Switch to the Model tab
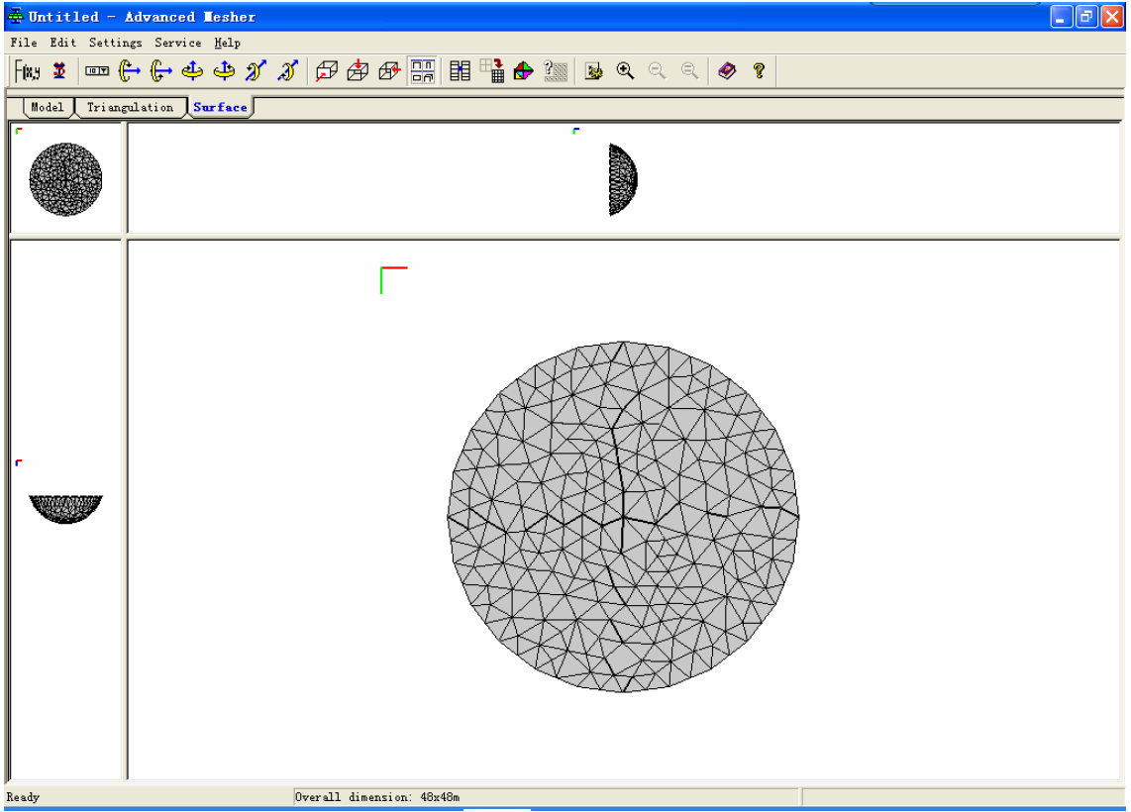Screen dimensions: 1131x812 pos(47,107)
